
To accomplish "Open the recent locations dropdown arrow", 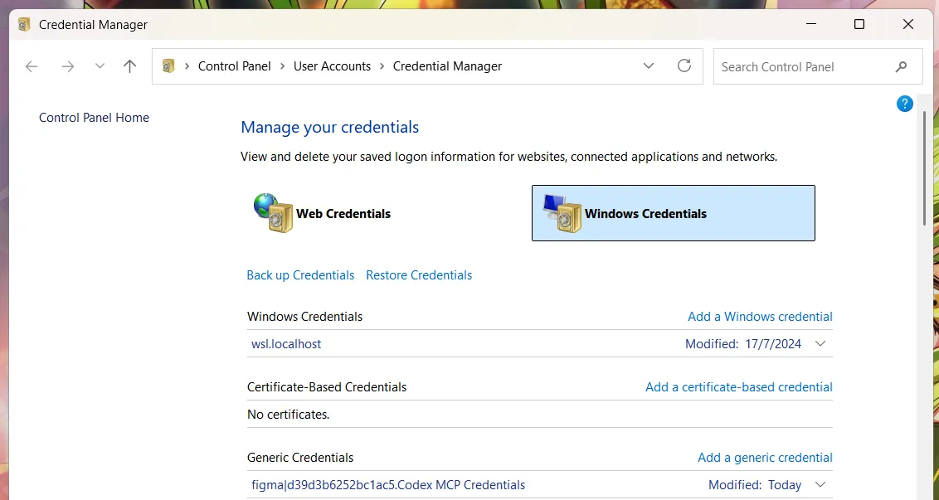I will pyautogui.click(x=100, y=66).
